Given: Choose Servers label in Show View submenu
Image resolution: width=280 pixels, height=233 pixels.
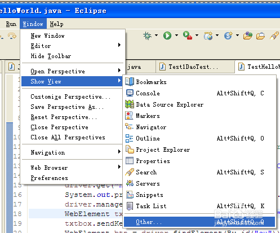Looking at the screenshot, I should pyautogui.click(x=148, y=183).
